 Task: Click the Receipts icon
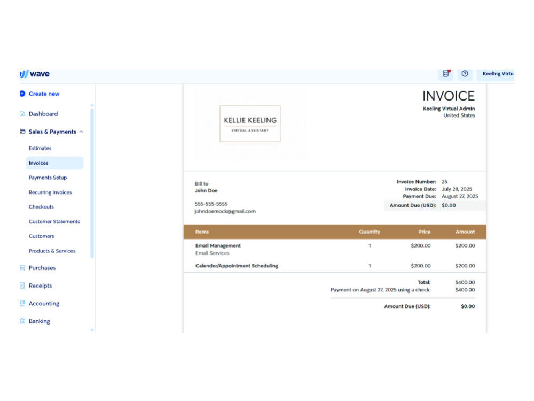(x=22, y=286)
